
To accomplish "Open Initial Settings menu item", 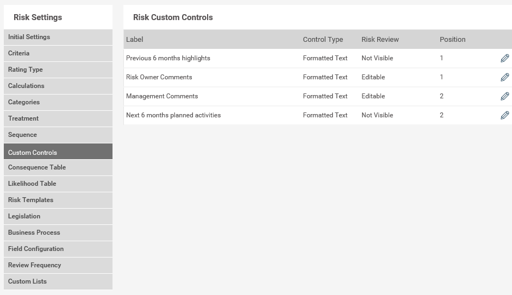I will [x=58, y=37].
